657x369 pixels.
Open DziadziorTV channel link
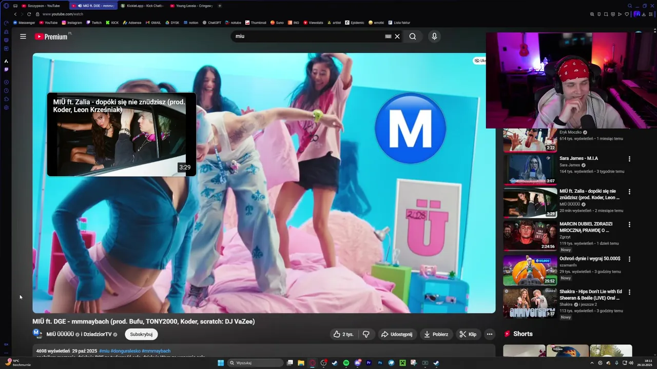coord(97,334)
